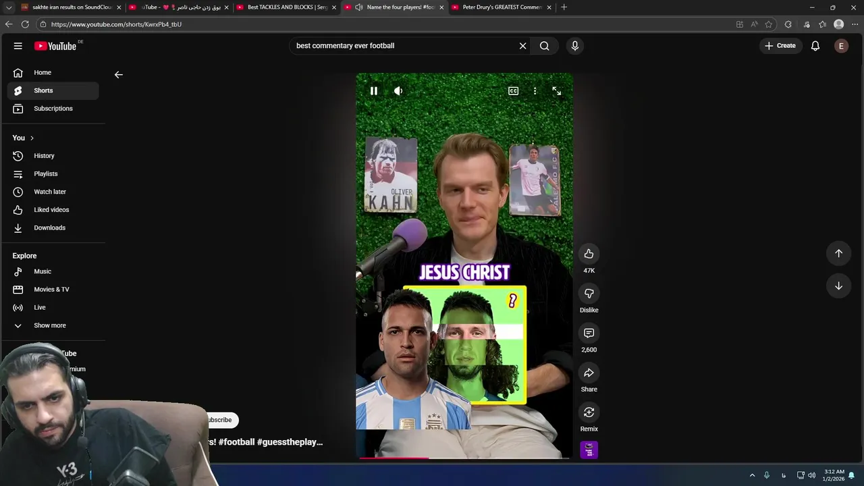Open the Create menu
Image resolution: width=864 pixels, height=486 pixels.
pos(780,46)
